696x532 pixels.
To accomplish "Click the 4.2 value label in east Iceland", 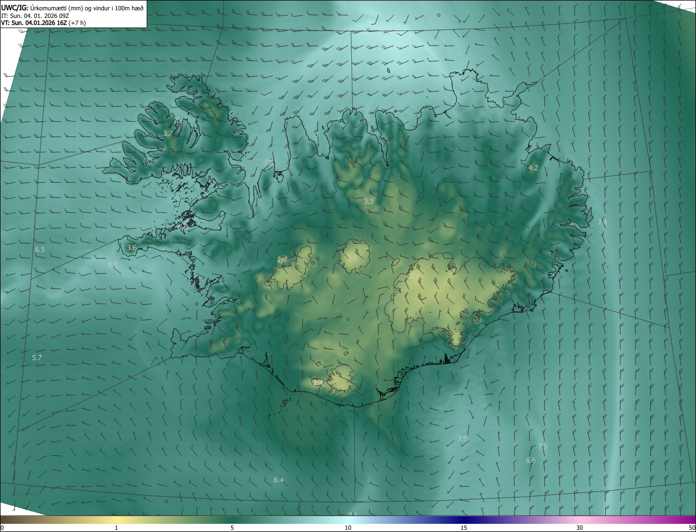I will pyautogui.click(x=533, y=168).
